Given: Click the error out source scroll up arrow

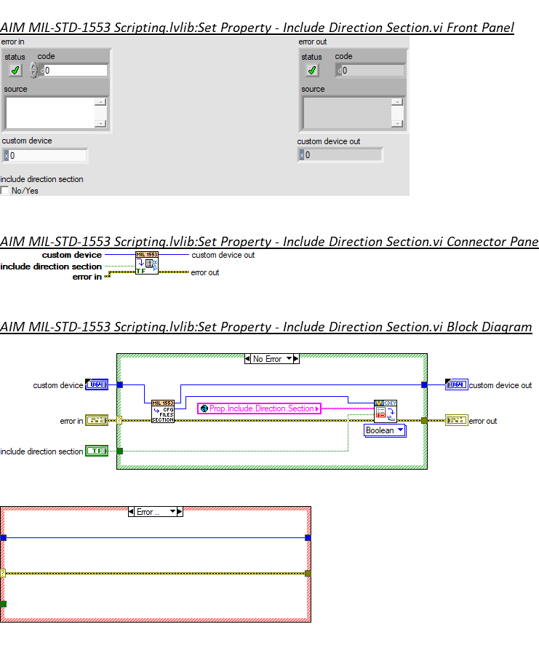Looking at the screenshot, I should pos(397,102).
